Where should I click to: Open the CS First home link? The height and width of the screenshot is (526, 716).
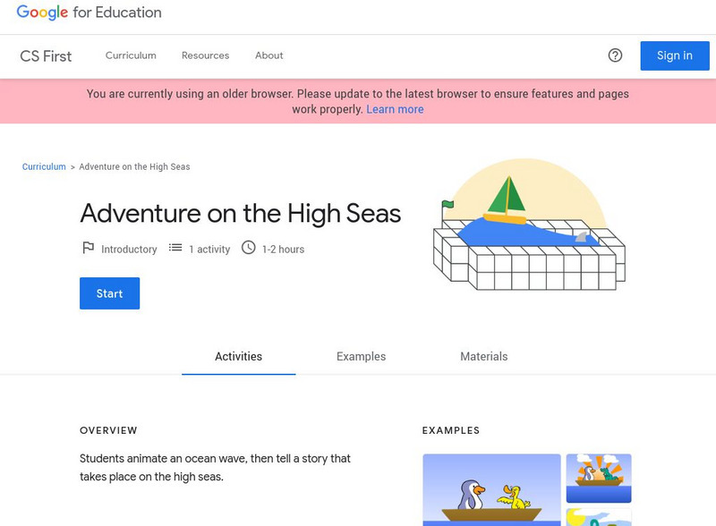pos(46,55)
